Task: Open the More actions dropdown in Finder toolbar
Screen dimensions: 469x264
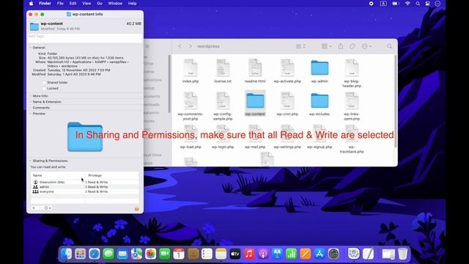Action: point(366,46)
